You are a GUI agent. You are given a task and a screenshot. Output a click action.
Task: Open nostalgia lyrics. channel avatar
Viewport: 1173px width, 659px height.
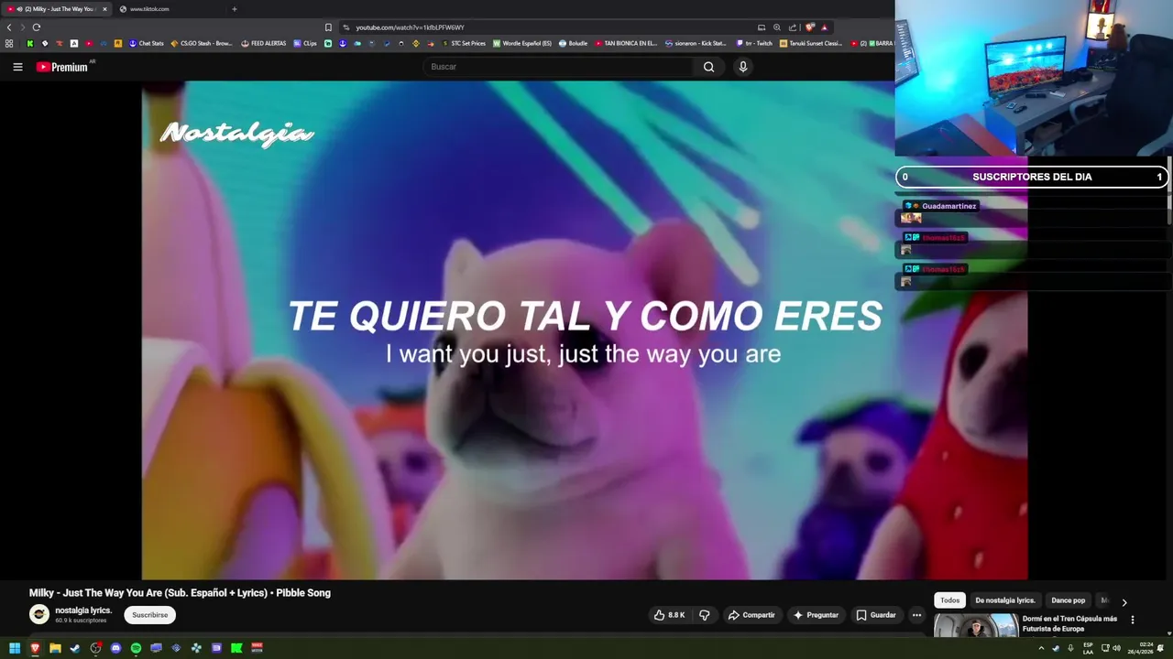pos(38,615)
